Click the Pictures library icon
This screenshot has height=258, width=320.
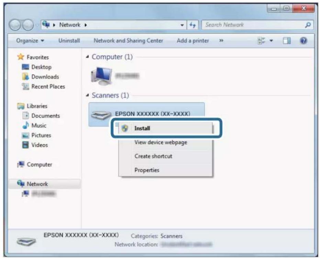[x=25, y=135]
